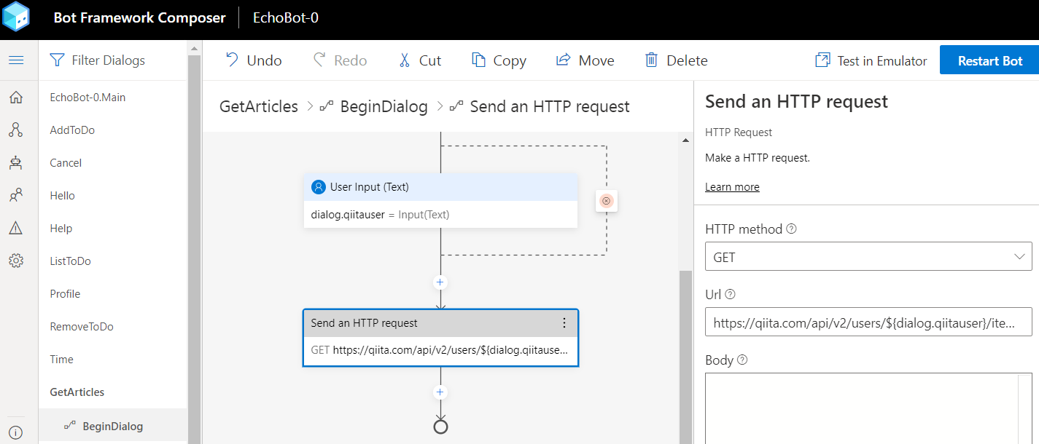Viewport: 1039px width, 444px height.
Task: Expand the HTTP method dropdown
Action: coord(868,257)
